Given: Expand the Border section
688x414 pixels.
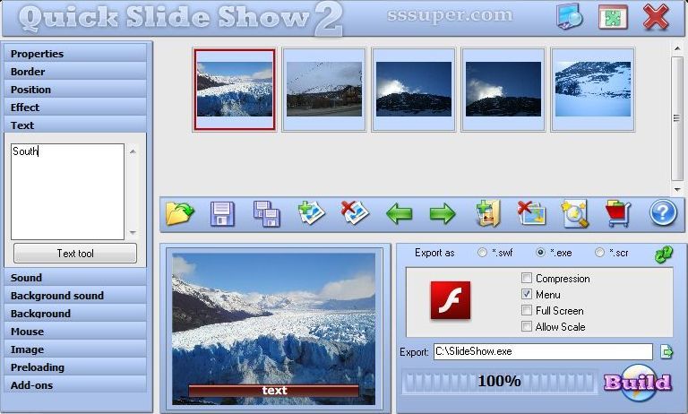Looking at the screenshot, I should (x=75, y=72).
